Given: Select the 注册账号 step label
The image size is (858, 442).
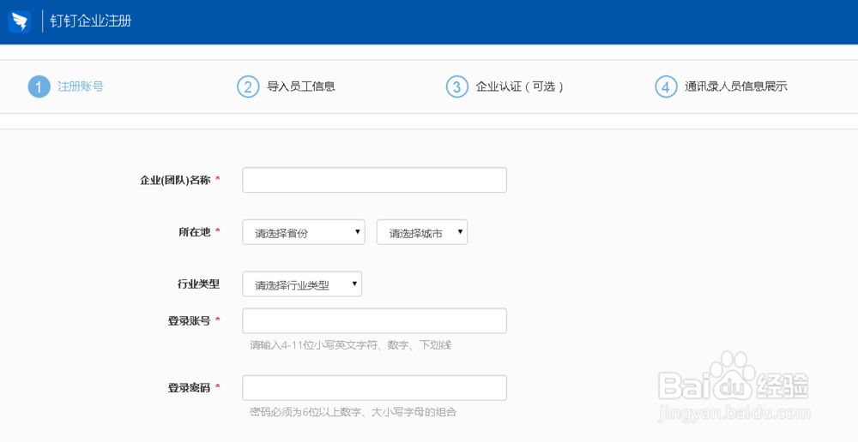Looking at the screenshot, I should (81, 87).
